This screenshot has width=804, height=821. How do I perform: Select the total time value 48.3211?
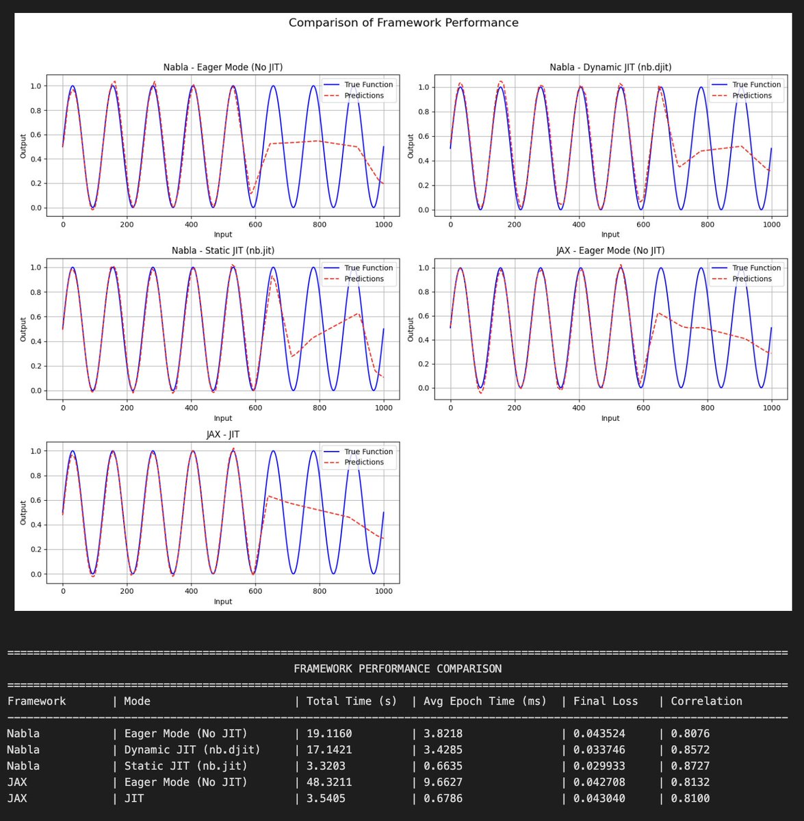pyautogui.click(x=329, y=782)
